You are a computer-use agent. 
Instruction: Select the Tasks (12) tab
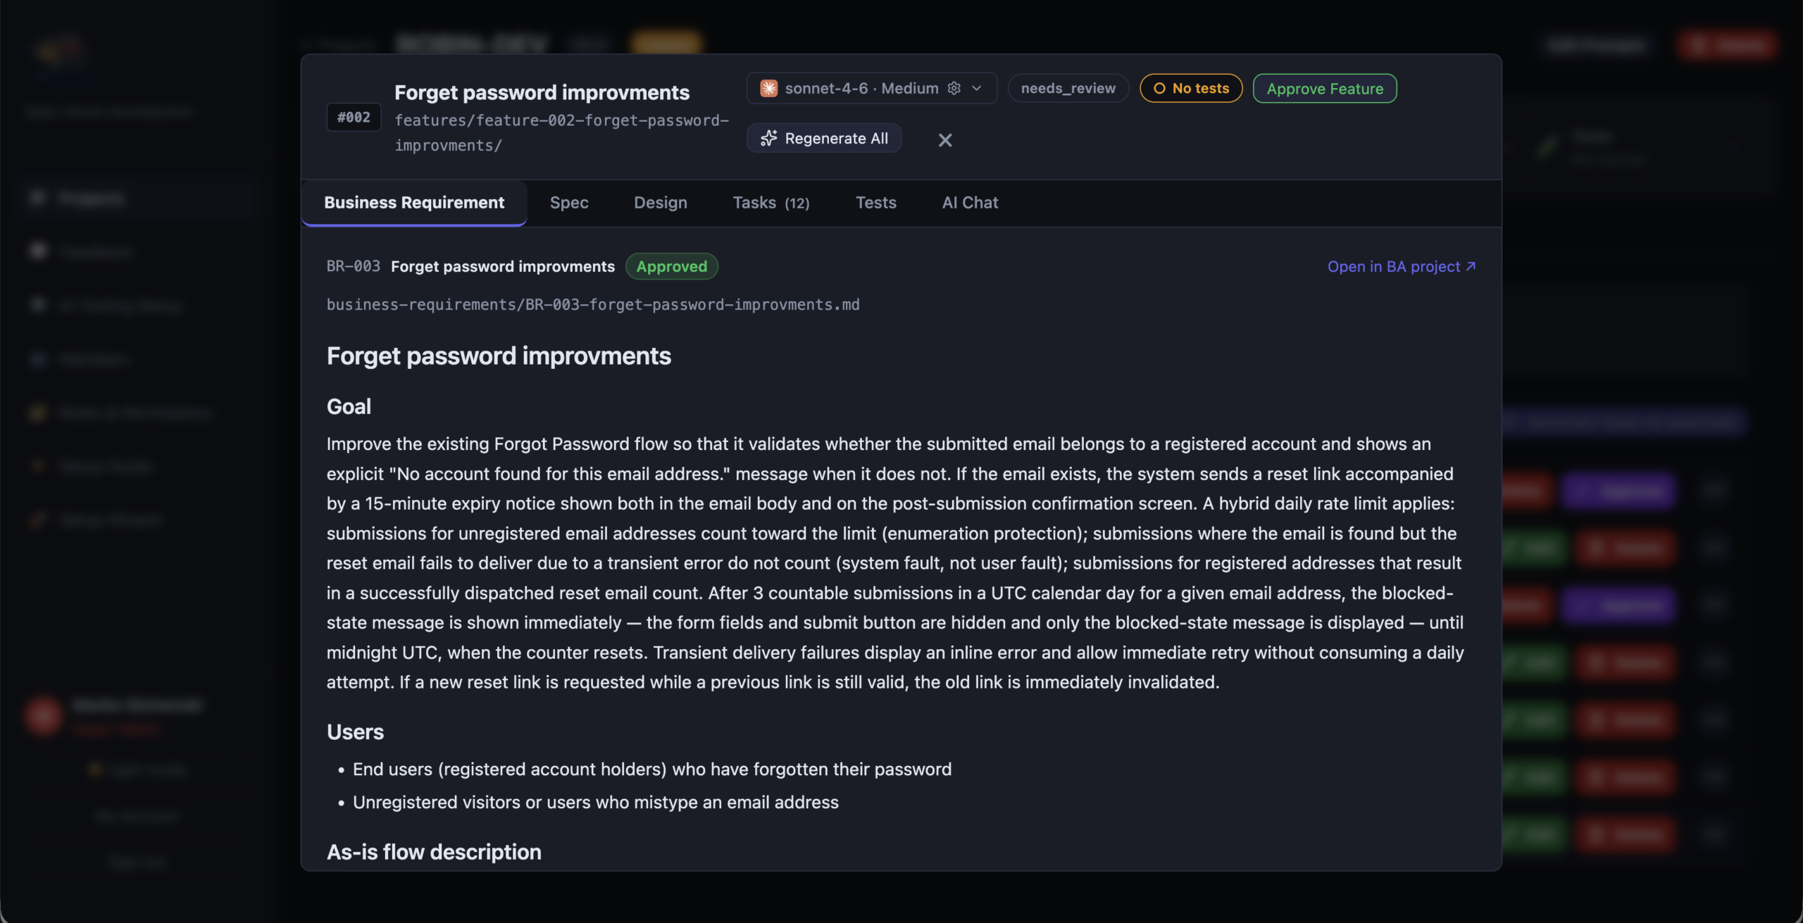(x=771, y=203)
